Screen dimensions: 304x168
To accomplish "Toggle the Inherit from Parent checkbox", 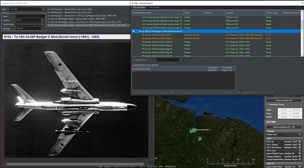I will 268,104.
